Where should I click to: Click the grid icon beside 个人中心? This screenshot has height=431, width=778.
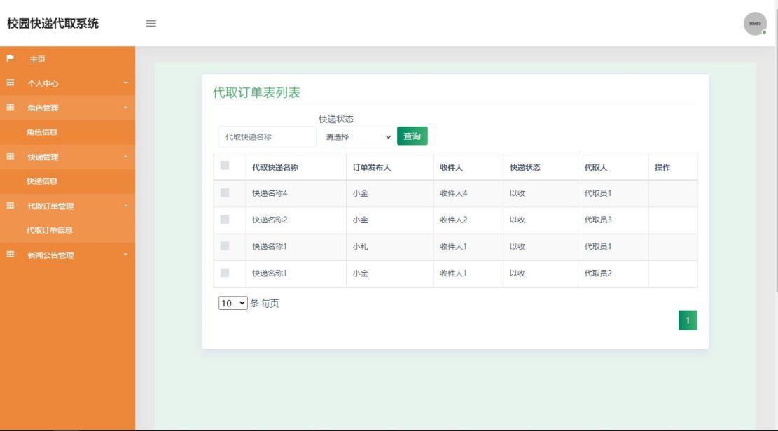(10, 83)
